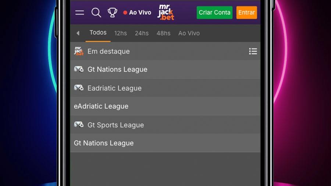Click the small logo beside Em destaque
Viewport: 331px width, 186px height.
tap(79, 51)
